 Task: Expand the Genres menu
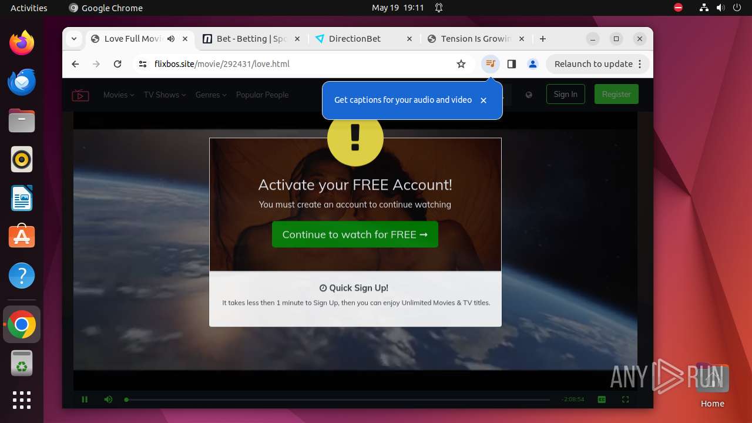point(211,95)
